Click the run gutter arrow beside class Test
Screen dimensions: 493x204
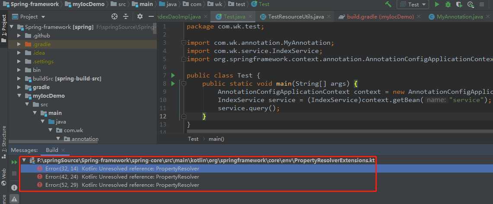click(172, 75)
